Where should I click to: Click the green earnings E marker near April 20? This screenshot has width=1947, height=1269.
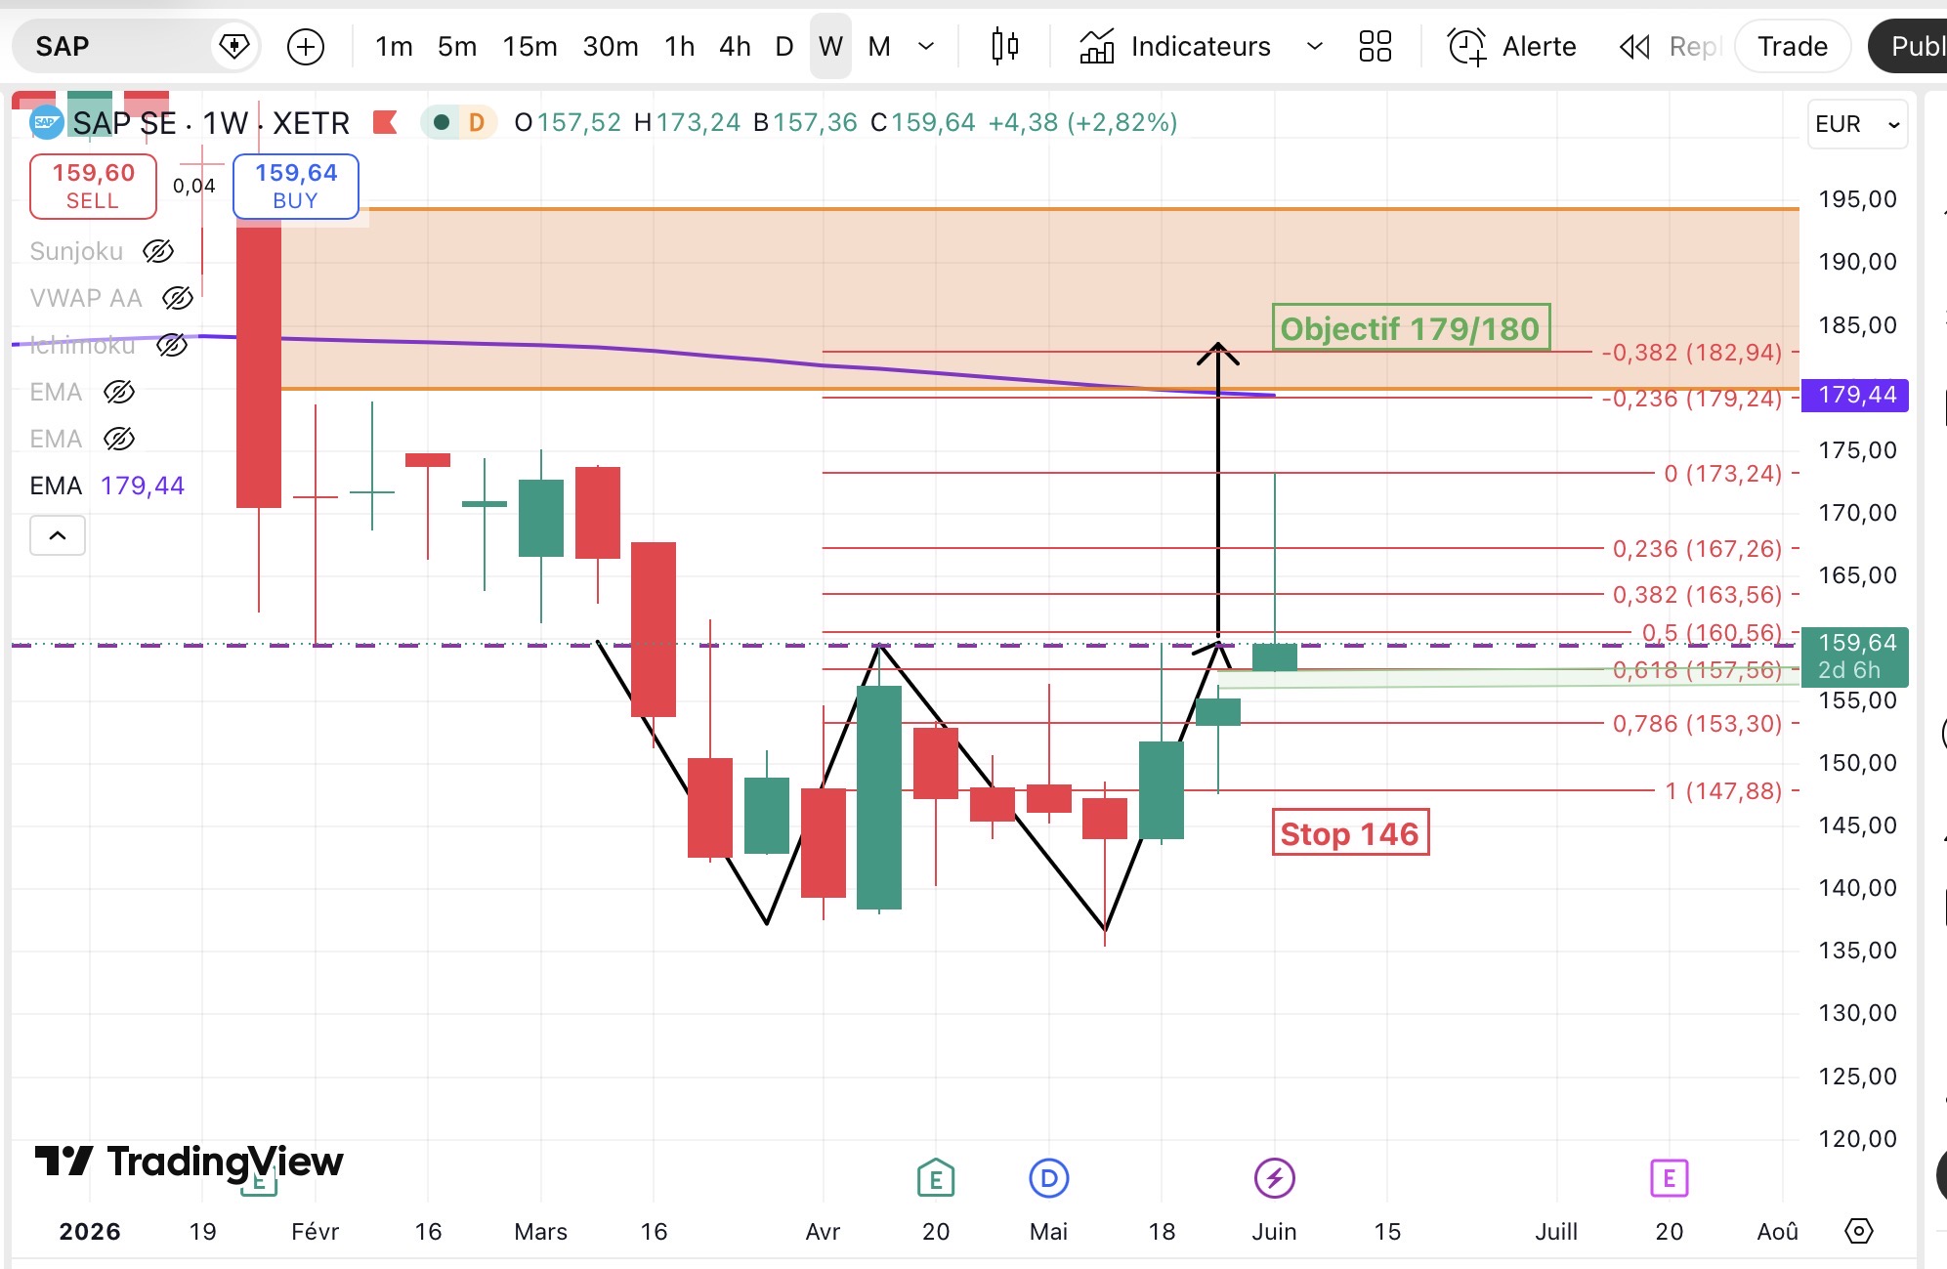pos(936,1178)
